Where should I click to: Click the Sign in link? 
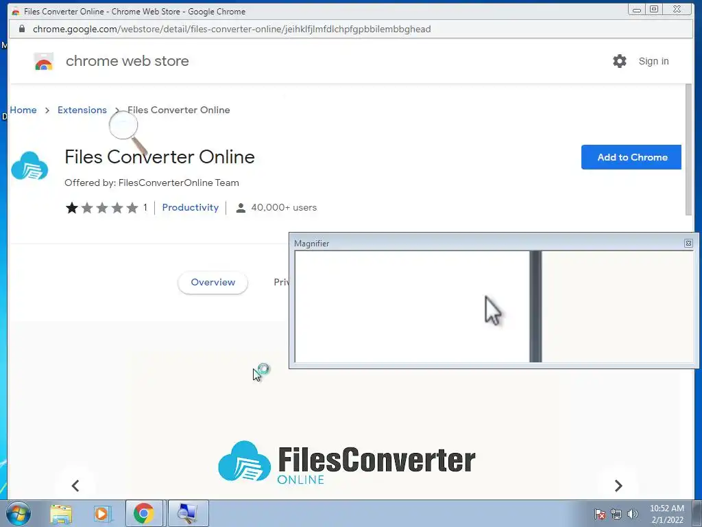[653, 61]
